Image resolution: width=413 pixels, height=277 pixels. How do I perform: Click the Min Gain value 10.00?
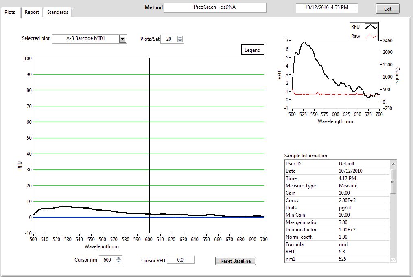(x=344, y=215)
